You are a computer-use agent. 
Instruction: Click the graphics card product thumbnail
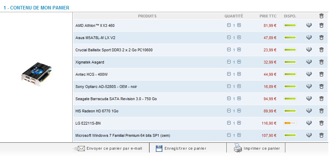tap(36, 73)
